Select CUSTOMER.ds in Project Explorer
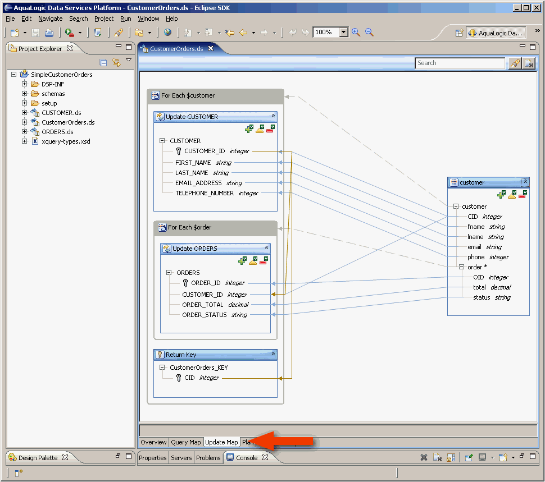545x482 pixels. (x=61, y=113)
